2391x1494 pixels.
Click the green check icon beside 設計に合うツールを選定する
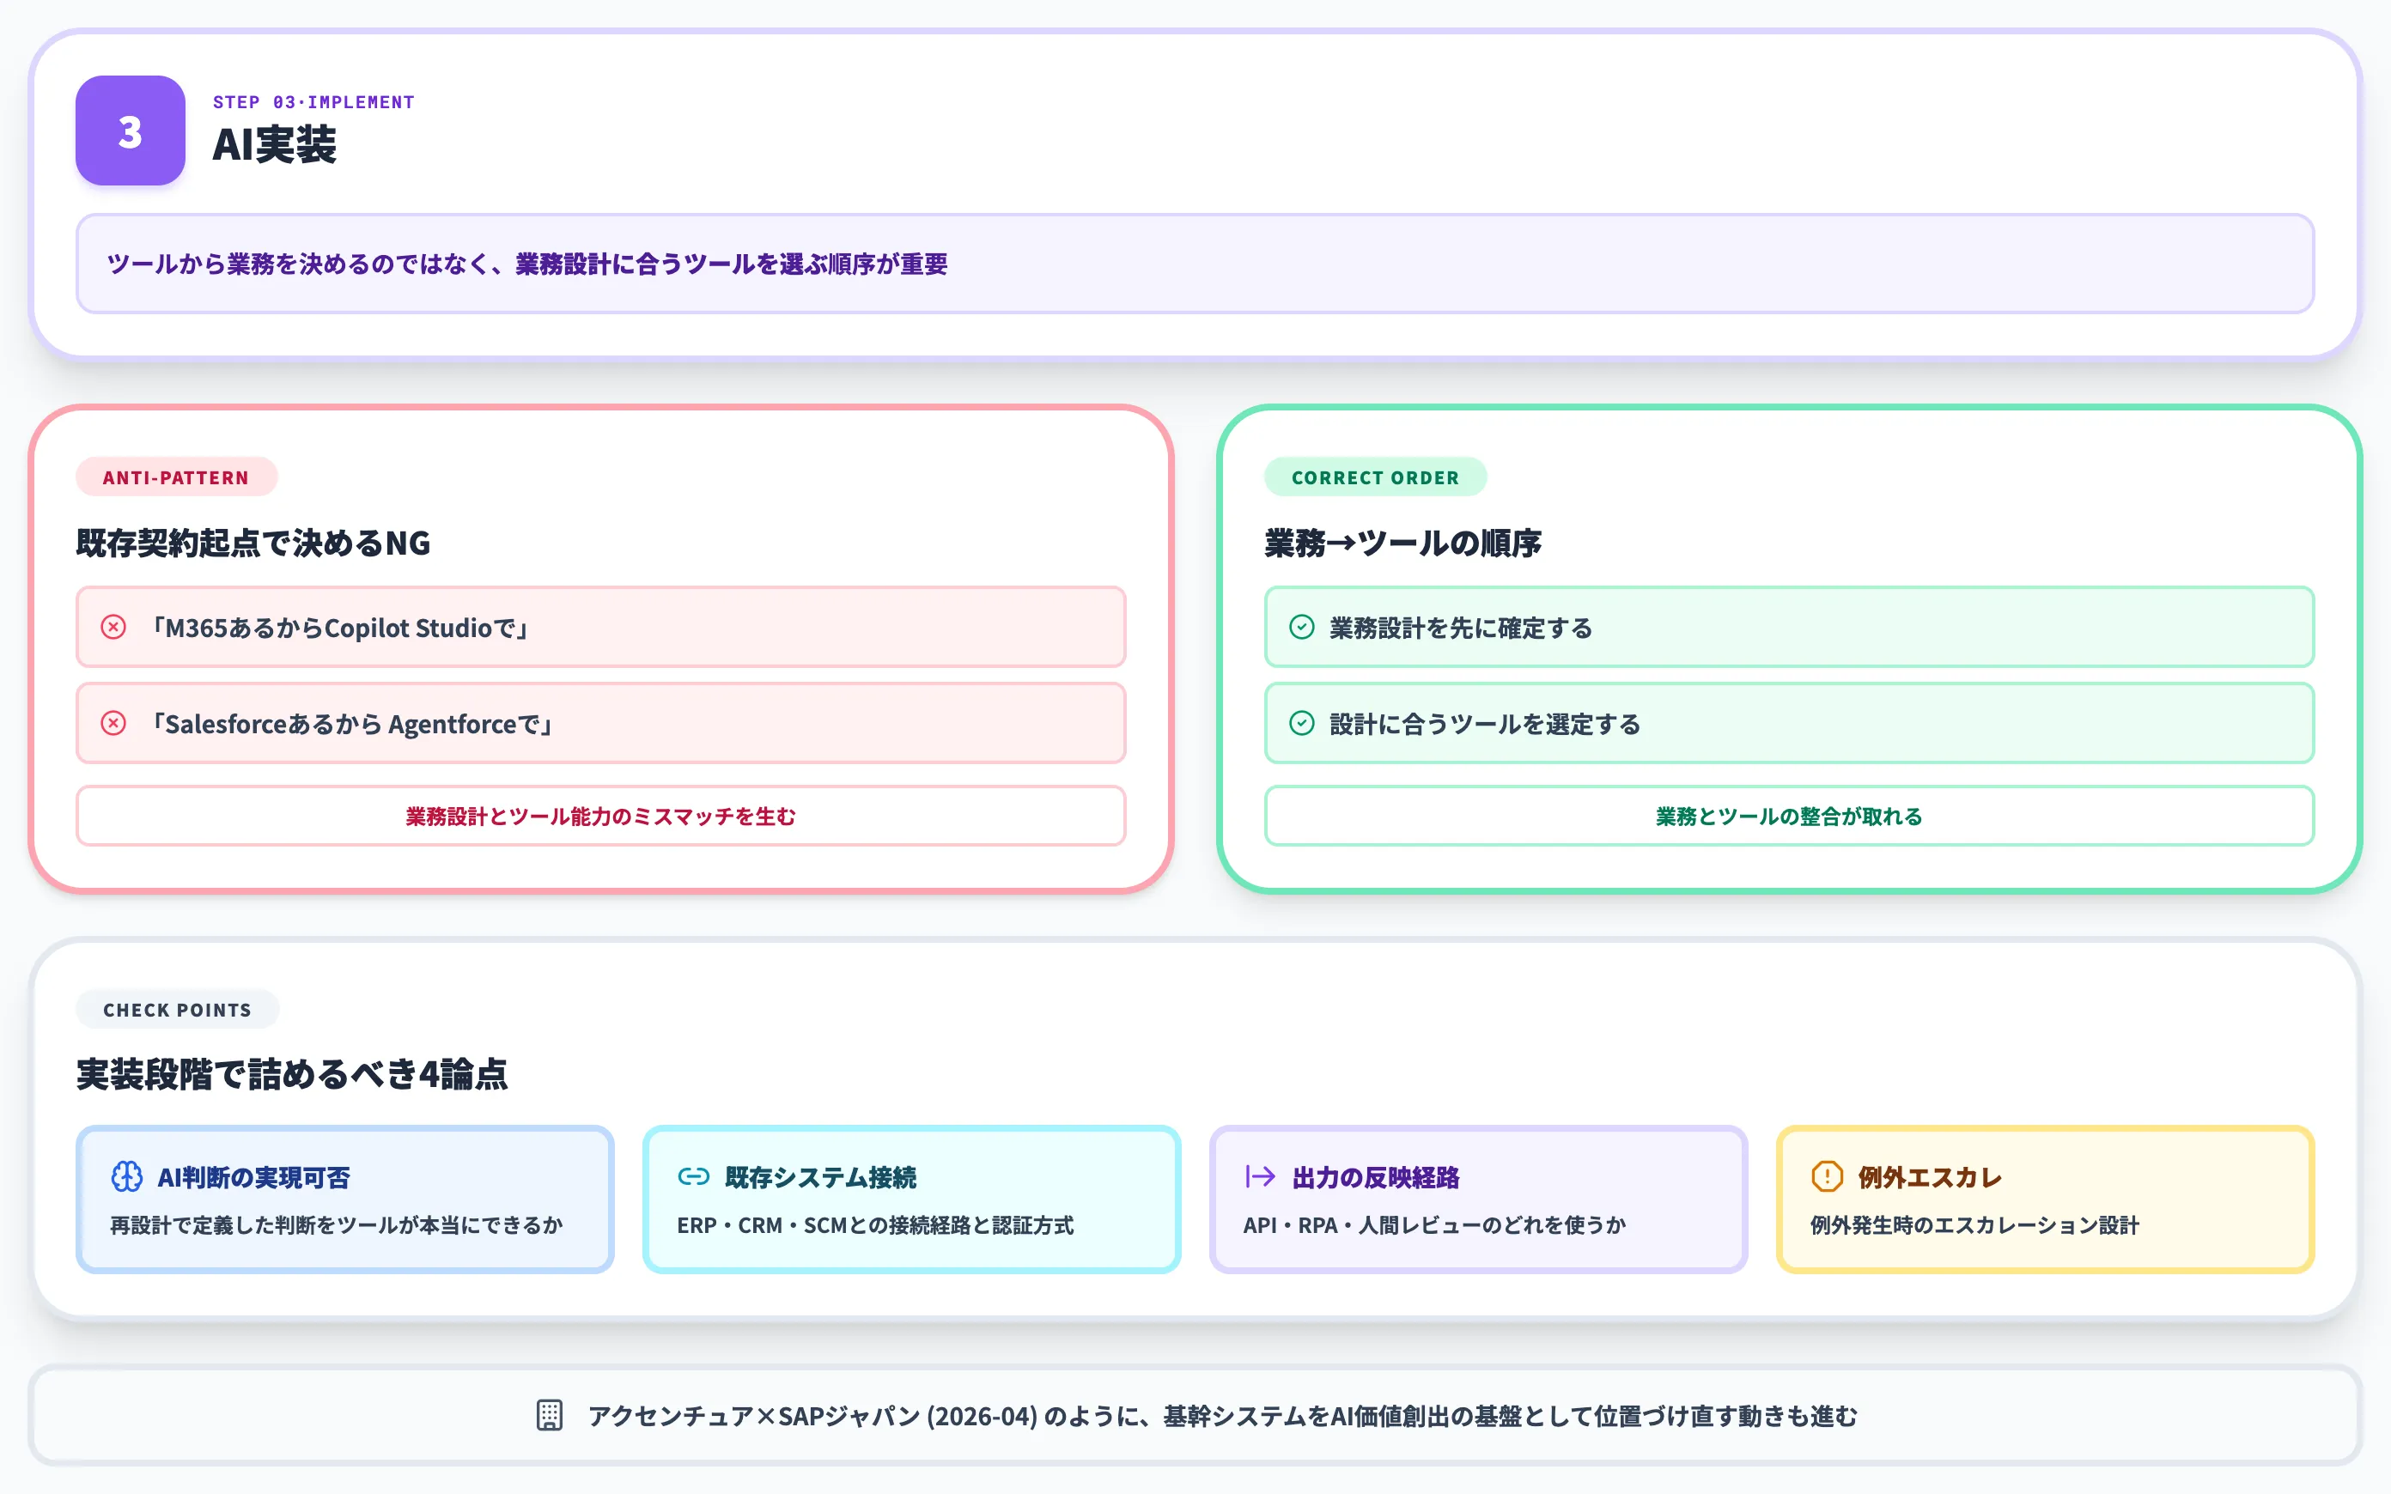pos(1302,723)
